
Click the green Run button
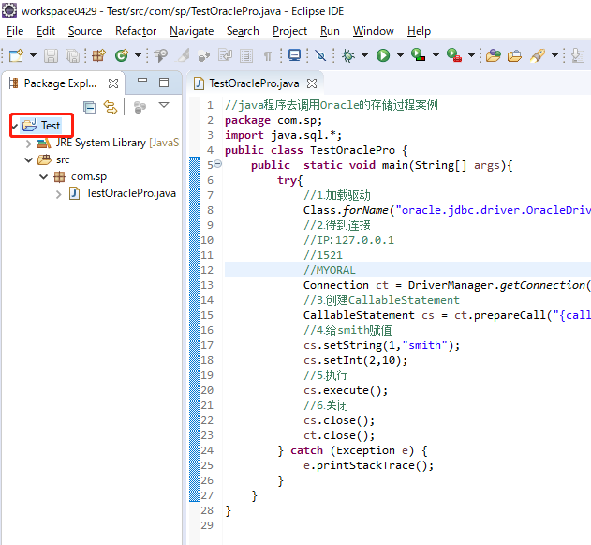[383, 56]
